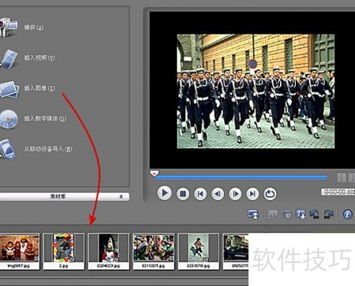Viewport: 355px width, 286px height.
Task: Jump to the end of clip
Action: pyautogui.click(x=252, y=194)
